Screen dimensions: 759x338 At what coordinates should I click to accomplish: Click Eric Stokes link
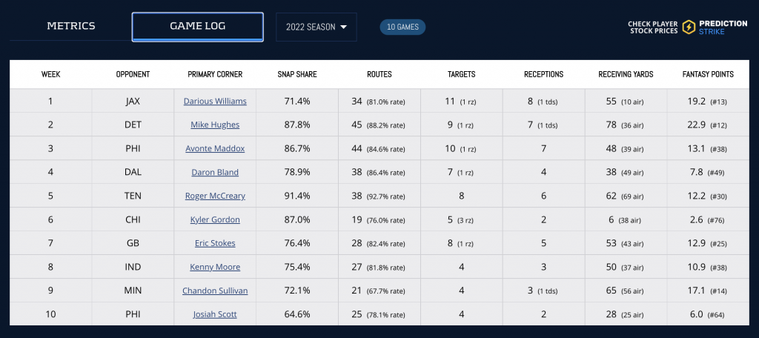(x=215, y=243)
